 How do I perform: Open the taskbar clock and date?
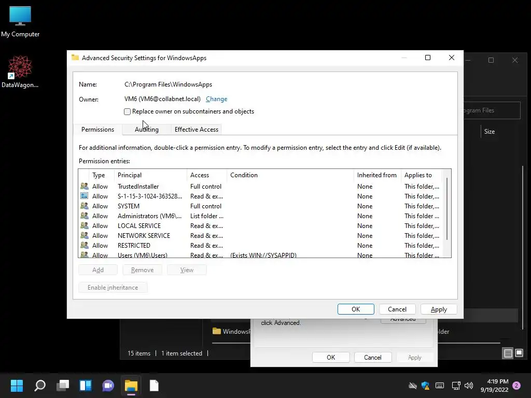tap(494, 386)
